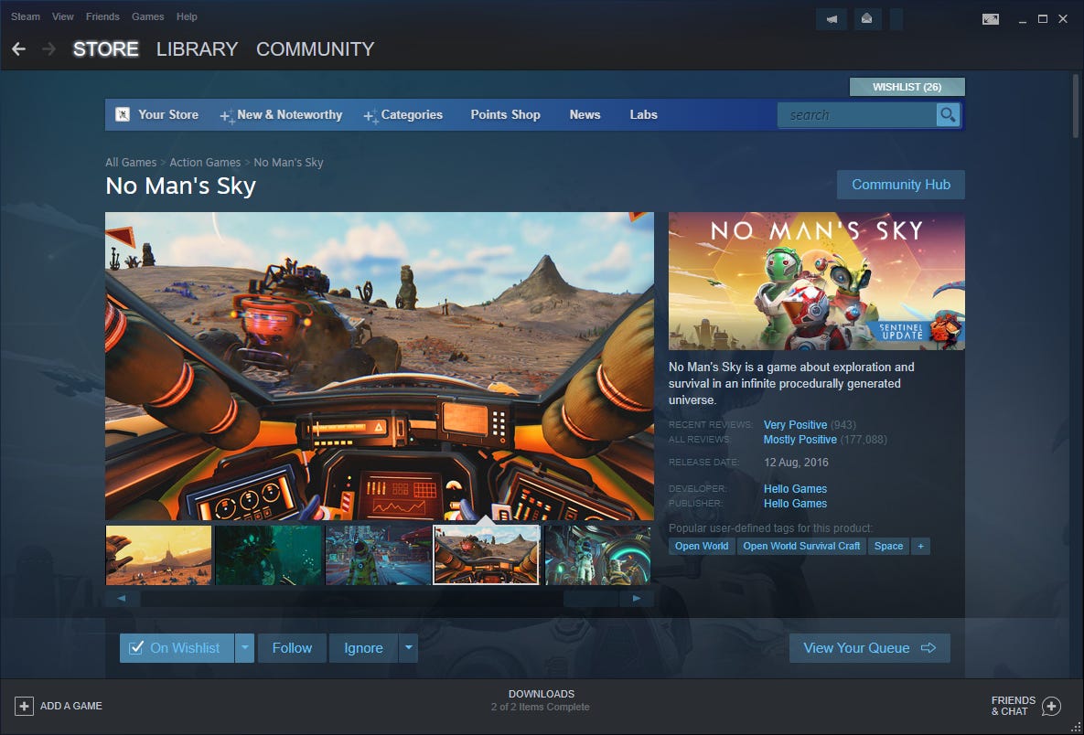Open the News tab

[585, 114]
